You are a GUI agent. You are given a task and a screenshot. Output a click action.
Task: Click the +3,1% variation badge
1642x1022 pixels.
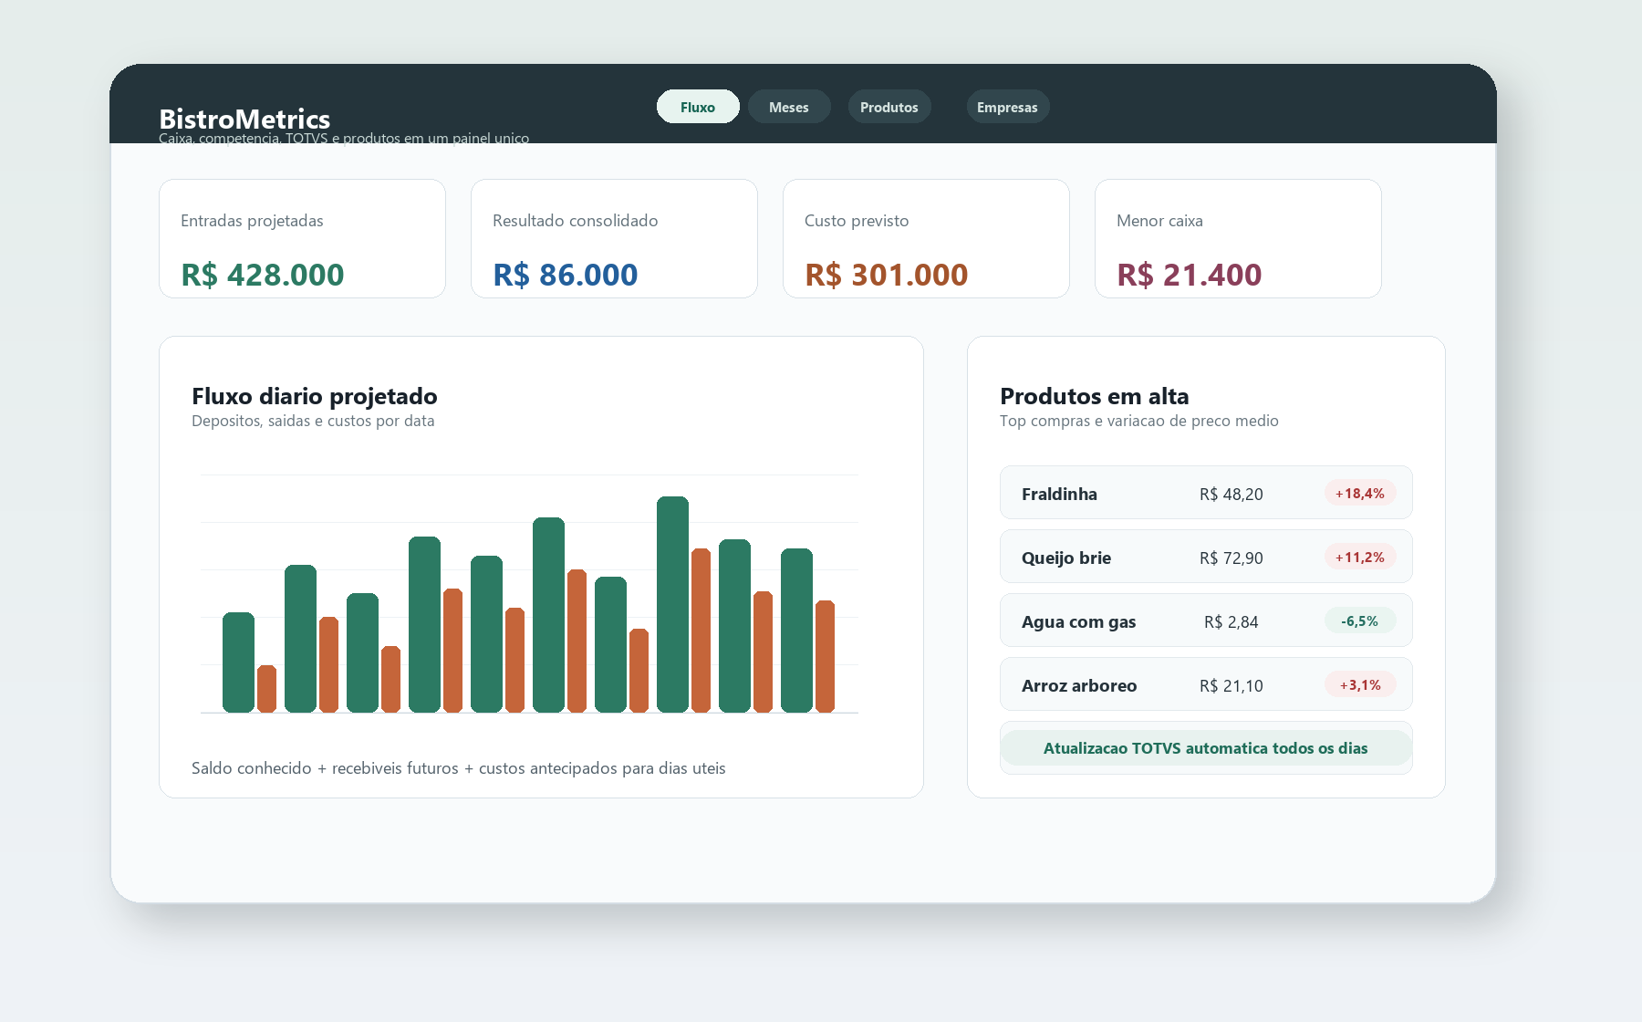(x=1360, y=684)
